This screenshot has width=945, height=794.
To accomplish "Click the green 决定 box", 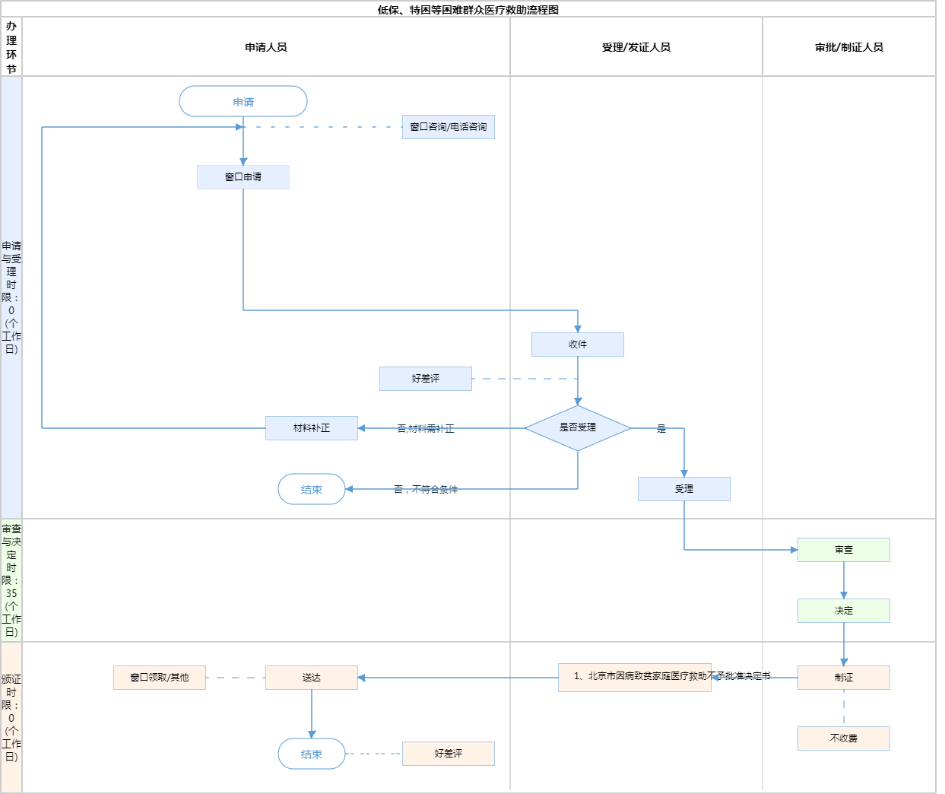I will pos(844,611).
